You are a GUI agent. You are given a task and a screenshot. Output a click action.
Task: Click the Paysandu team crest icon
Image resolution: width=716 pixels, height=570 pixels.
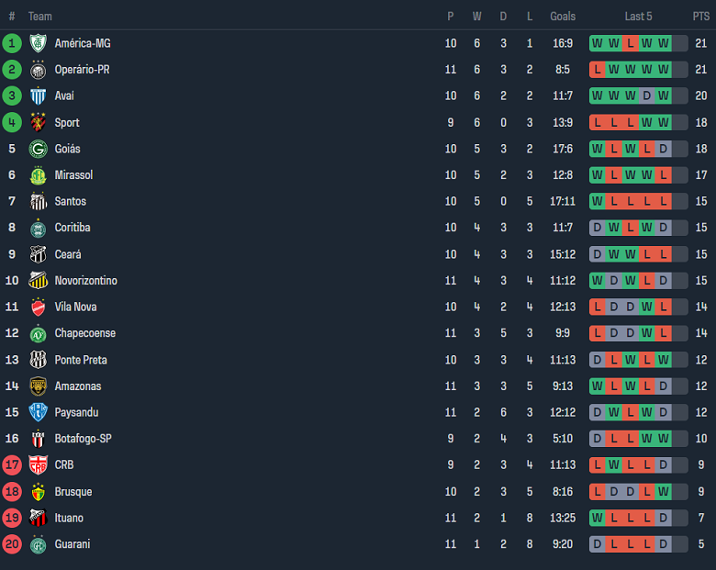(38, 412)
